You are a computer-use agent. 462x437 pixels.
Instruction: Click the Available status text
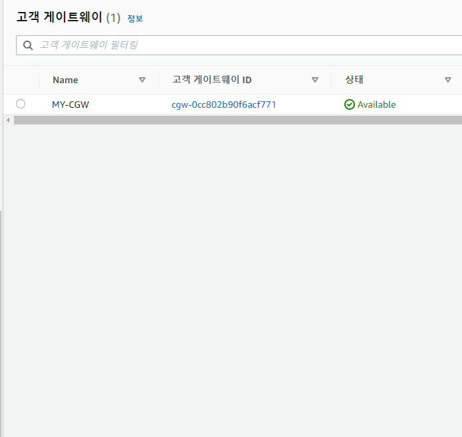point(376,104)
